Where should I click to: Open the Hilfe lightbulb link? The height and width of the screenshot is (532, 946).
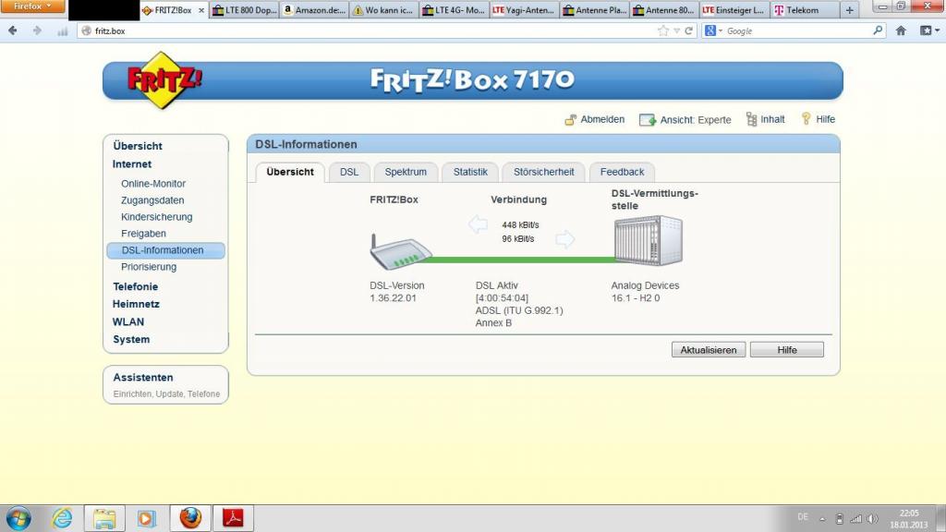[818, 119]
